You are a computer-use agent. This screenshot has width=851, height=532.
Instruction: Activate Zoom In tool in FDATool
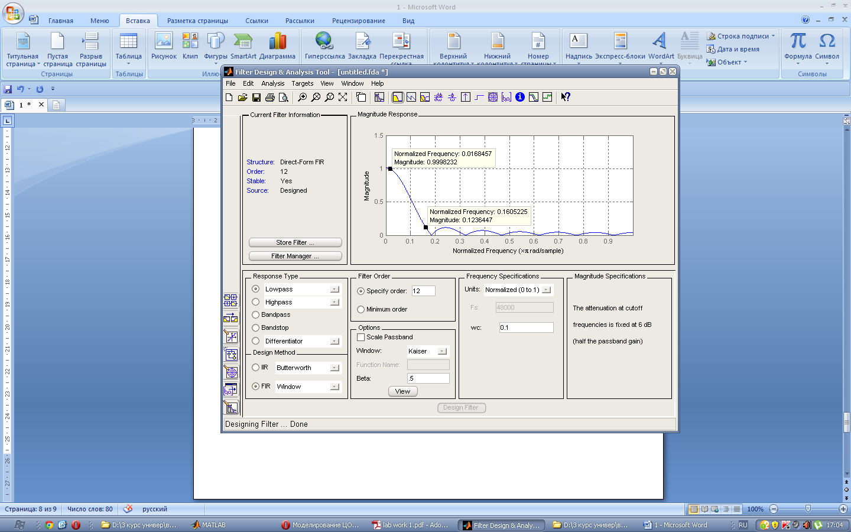pyautogui.click(x=302, y=98)
